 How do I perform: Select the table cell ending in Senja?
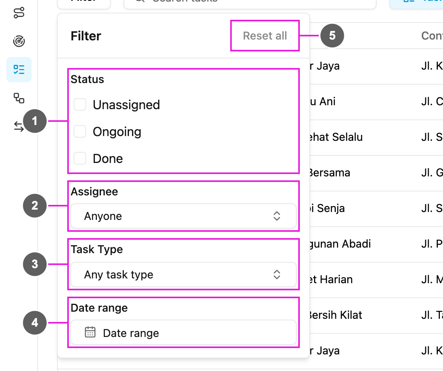[327, 208]
